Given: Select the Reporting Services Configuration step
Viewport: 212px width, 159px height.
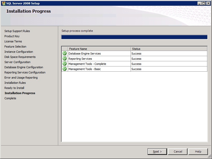Looking at the screenshot, I should click(25, 72).
